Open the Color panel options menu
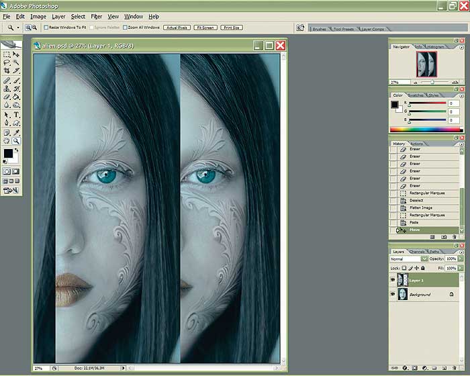Screen dimensions: 470x376 461,95
